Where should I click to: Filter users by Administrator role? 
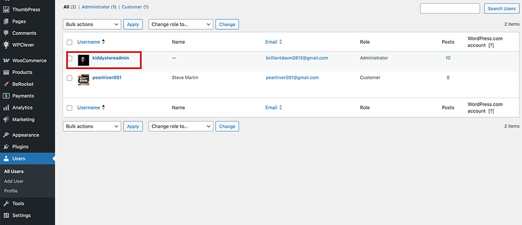point(96,7)
